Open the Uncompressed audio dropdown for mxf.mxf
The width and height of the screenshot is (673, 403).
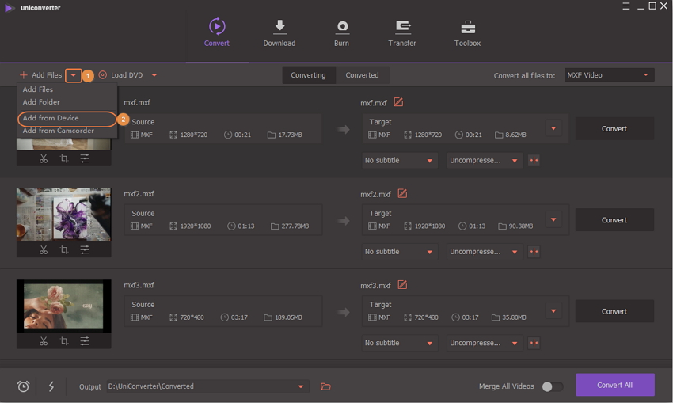click(484, 160)
